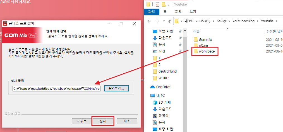This screenshot has width=283, height=132.
Task: Select OneDrive in navigation pane
Action: 163,87
